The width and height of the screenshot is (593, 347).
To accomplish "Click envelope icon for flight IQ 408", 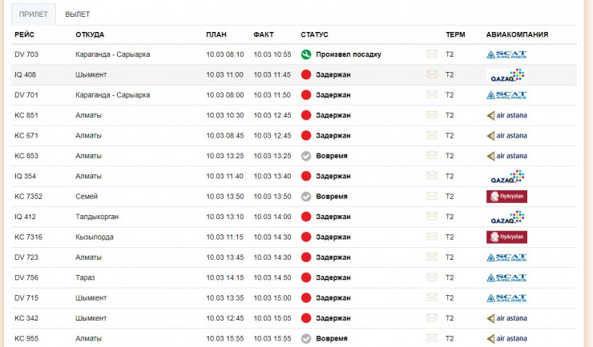I will (x=432, y=74).
